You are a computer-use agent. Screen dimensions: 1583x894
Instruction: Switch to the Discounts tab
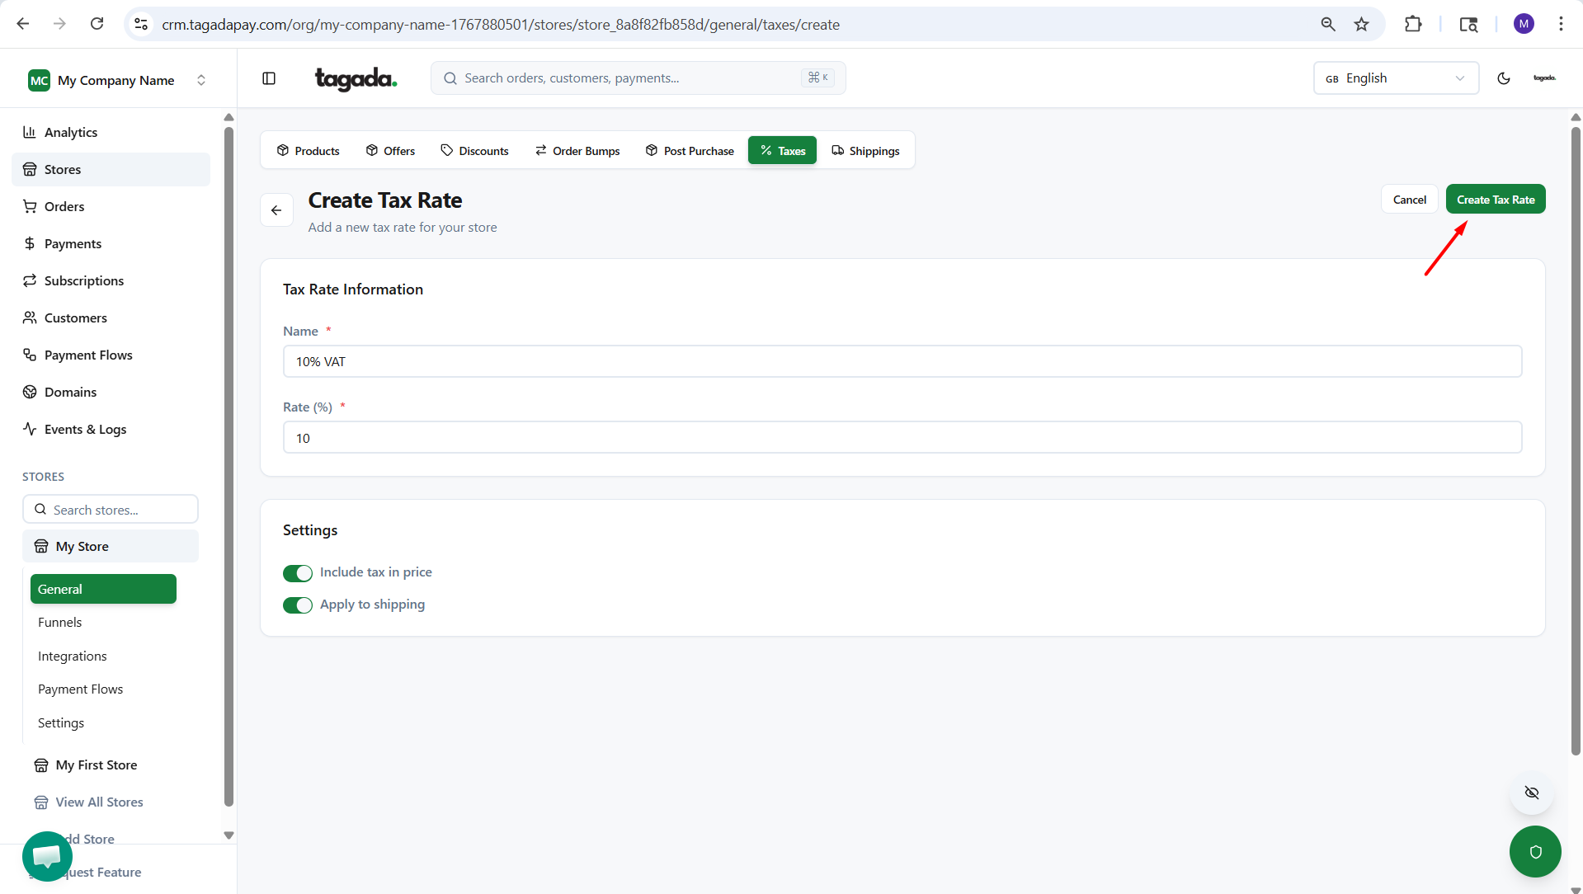475,151
